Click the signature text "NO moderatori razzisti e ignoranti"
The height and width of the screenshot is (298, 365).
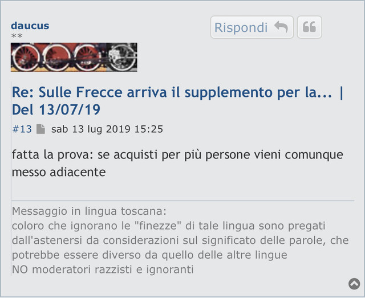pyautogui.click(x=103, y=270)
